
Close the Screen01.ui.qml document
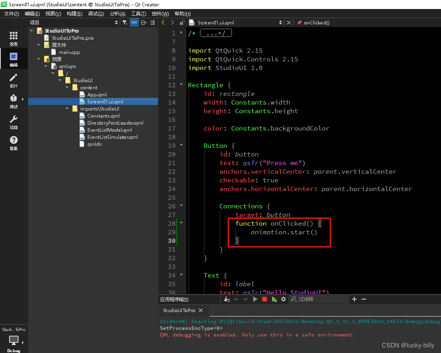coord(289,22)
